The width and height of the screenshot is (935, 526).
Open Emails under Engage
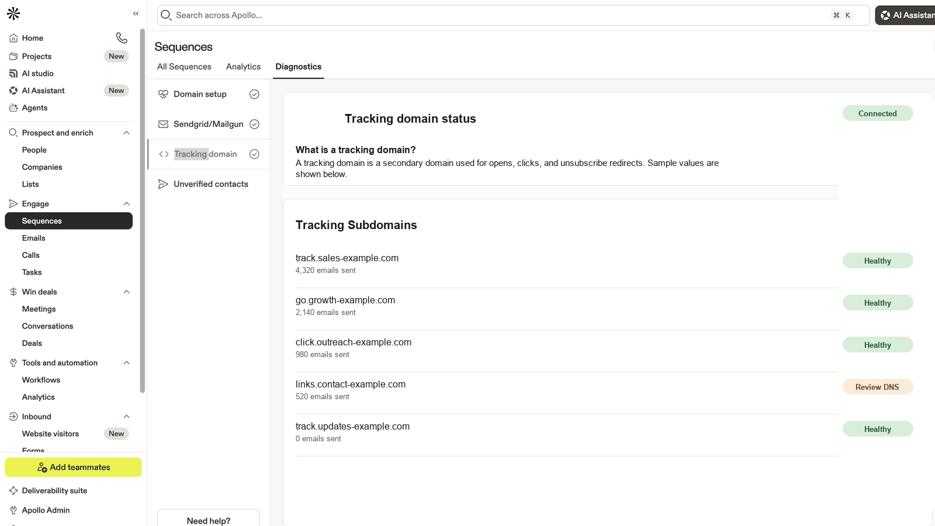34,238
